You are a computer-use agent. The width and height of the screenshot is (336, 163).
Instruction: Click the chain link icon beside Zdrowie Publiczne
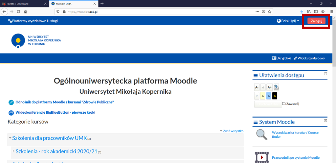coord(11,103)
